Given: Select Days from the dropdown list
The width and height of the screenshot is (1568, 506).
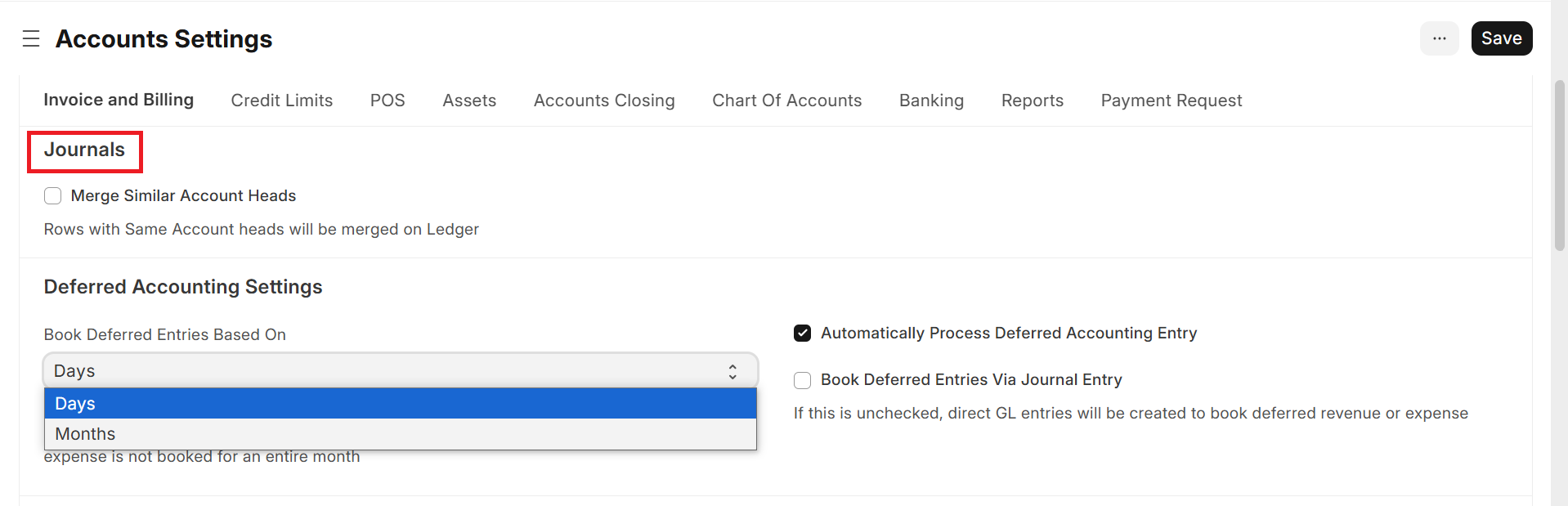Looking at the screenshot, I should click(401, 404).
